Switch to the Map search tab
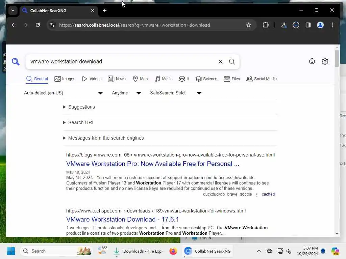The height and width of the screenshot is (259, 346). [140, 79]
